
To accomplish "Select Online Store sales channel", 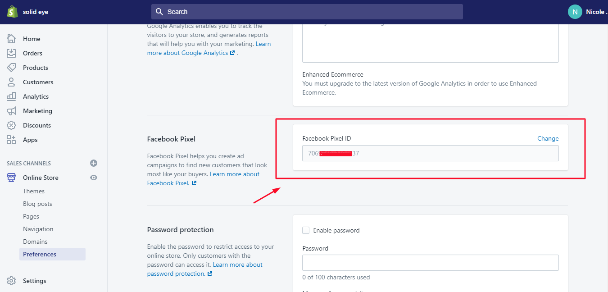I will point(41,178).
